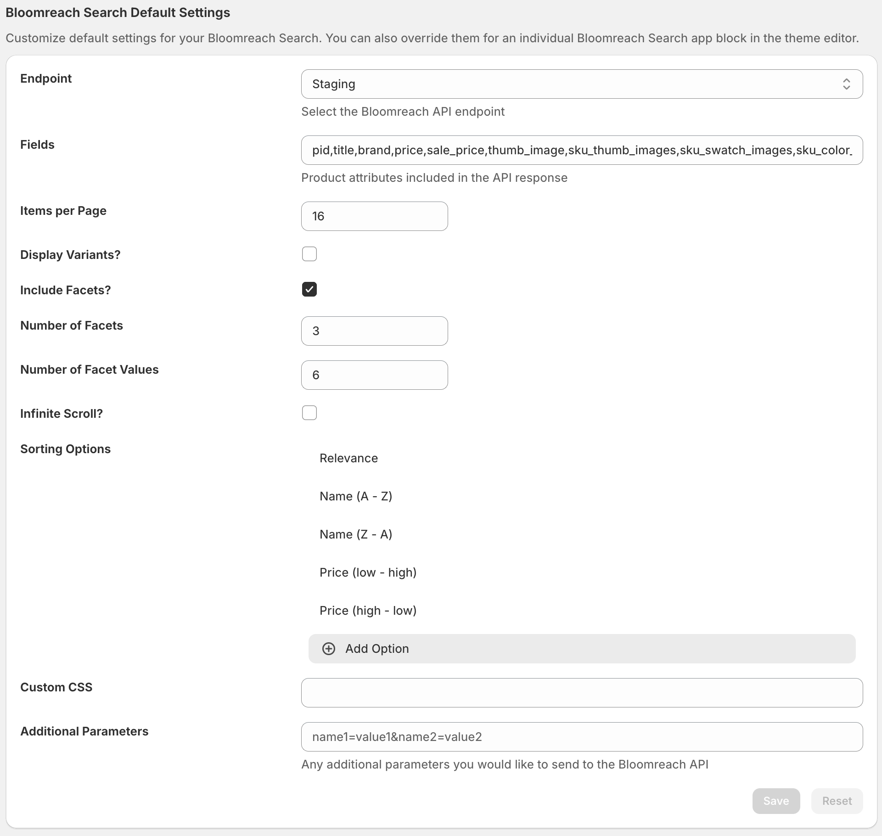Click the Save button
The width and height of the screenshot is (882, 836).
tap(776, 801)
